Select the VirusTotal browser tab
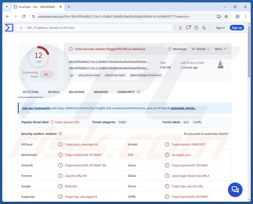The width and height of the screenshot is (253, 204). [x=37, y=7]
